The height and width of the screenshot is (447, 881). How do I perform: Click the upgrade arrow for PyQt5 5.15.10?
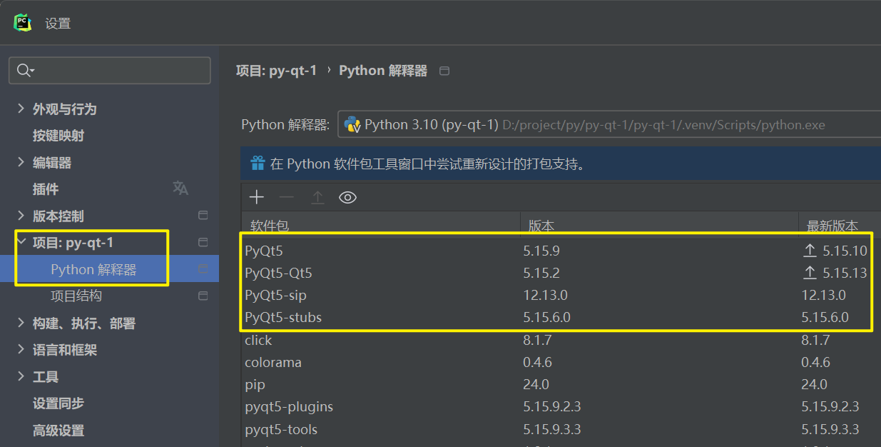(x=810, y=251)
